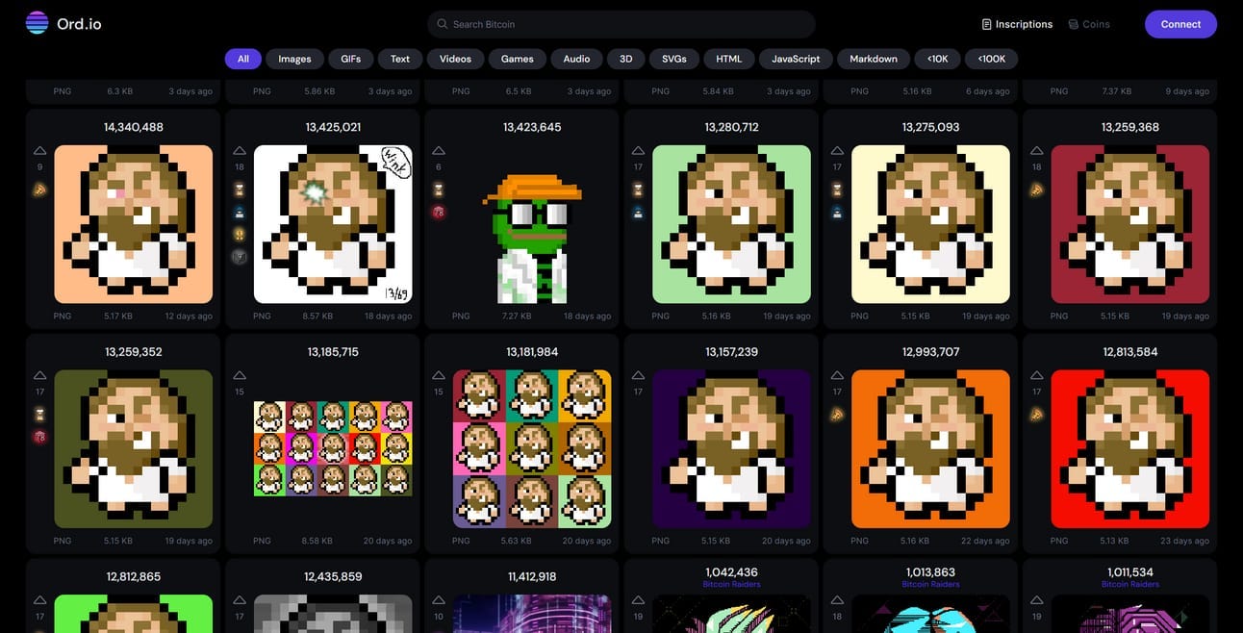Click hourglass badge on inscription 13,280,712
Image resolution: width=1243 pixels, height=633 pixels.
click(x=638, y=190)
